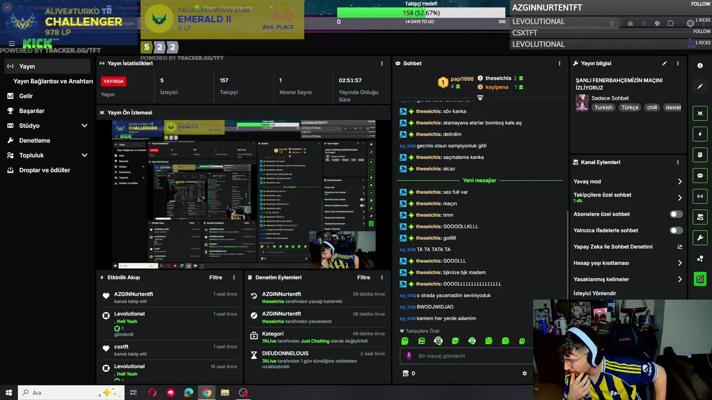
Task: Go to Yayın in sidebar
Action: [x=47, y=66]
